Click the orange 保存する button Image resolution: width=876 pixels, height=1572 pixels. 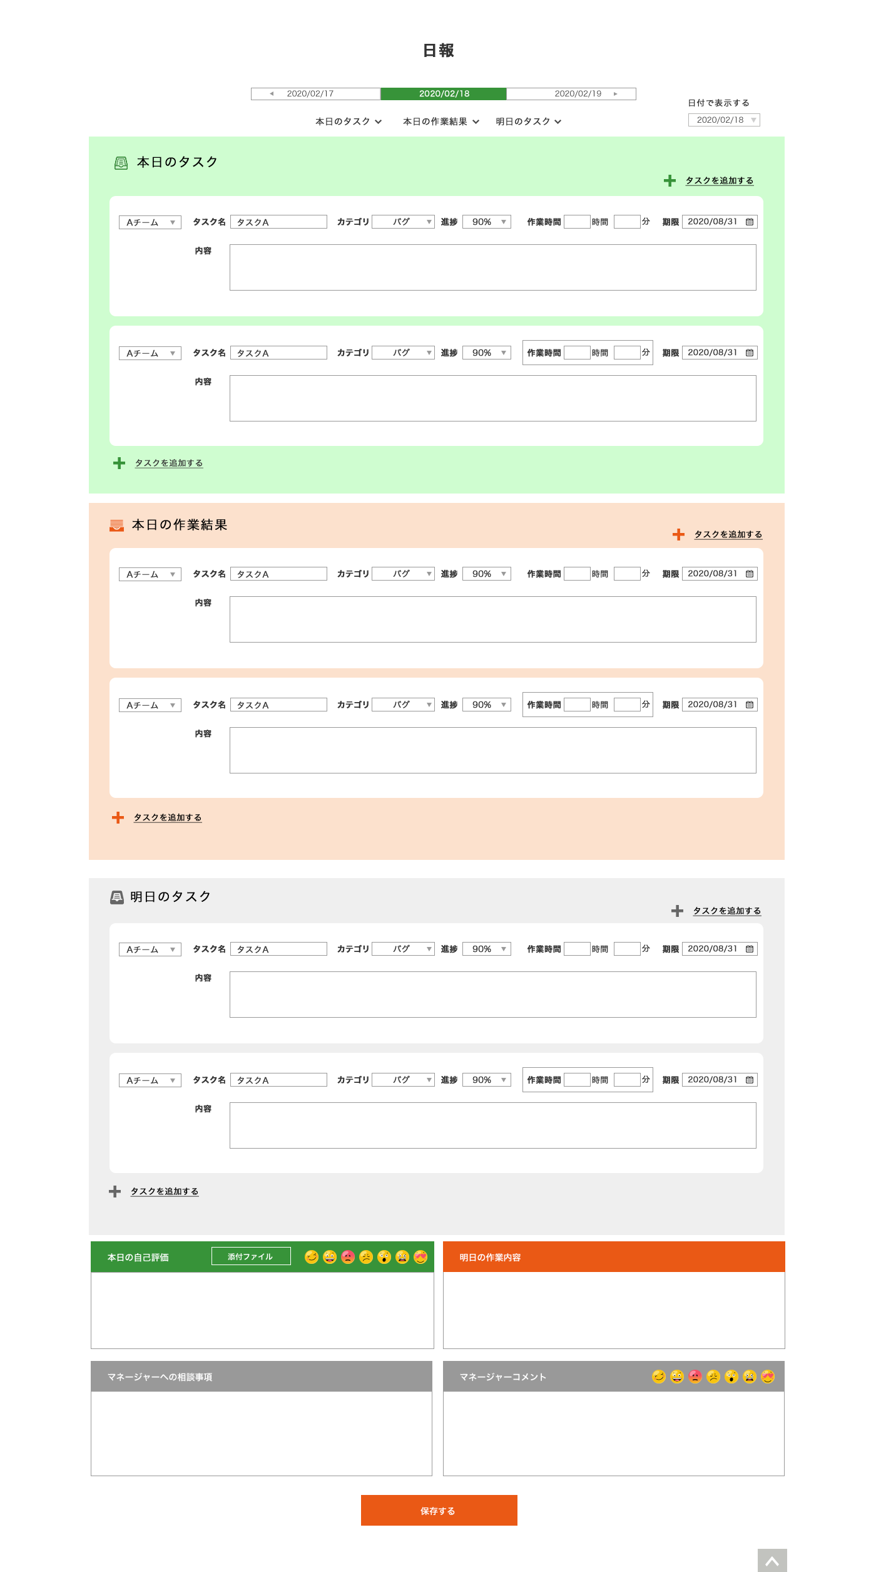pyautogui.click(x=439, y=1511)
